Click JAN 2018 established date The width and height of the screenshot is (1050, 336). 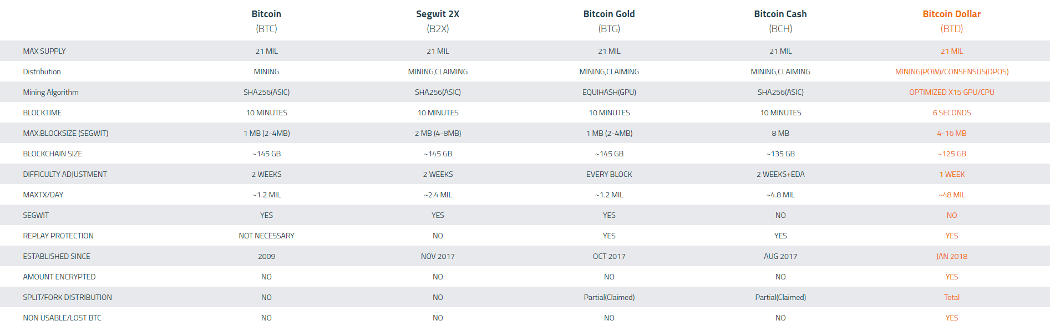(952, 256)
